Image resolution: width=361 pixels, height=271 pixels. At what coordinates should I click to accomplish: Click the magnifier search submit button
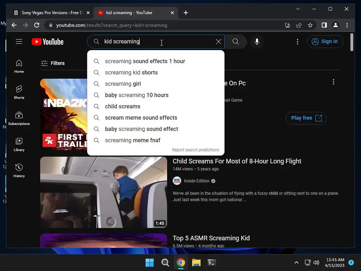235,42
